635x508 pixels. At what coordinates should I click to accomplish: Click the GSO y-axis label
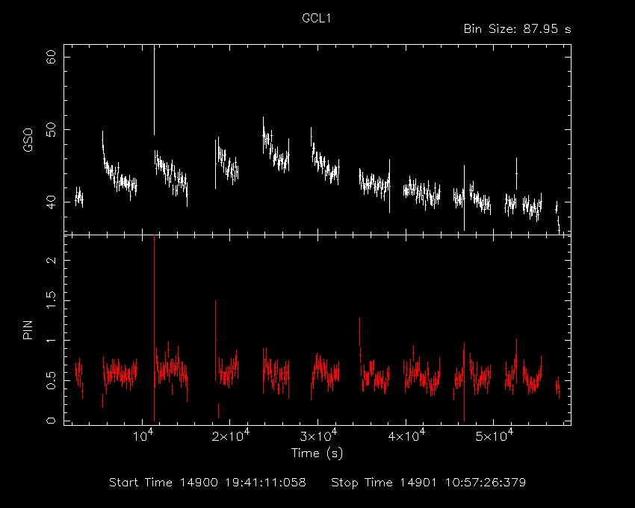pos(28,140)
